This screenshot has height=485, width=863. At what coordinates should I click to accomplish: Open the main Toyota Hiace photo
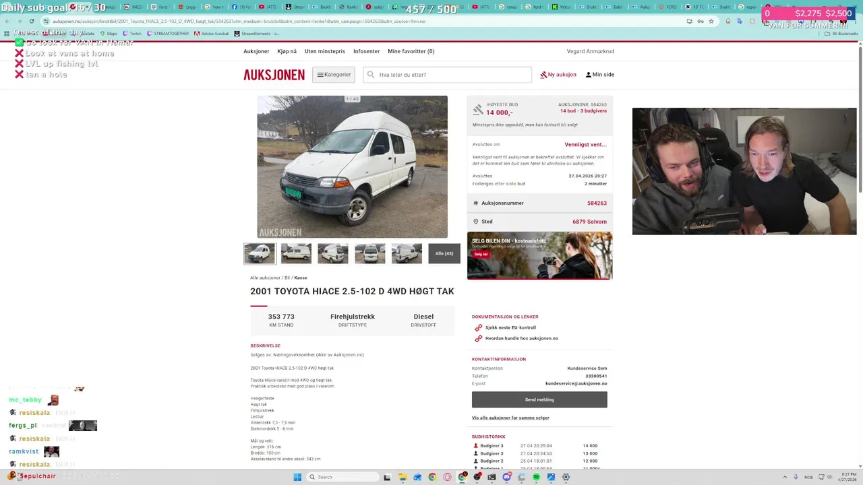click(352, 166)
